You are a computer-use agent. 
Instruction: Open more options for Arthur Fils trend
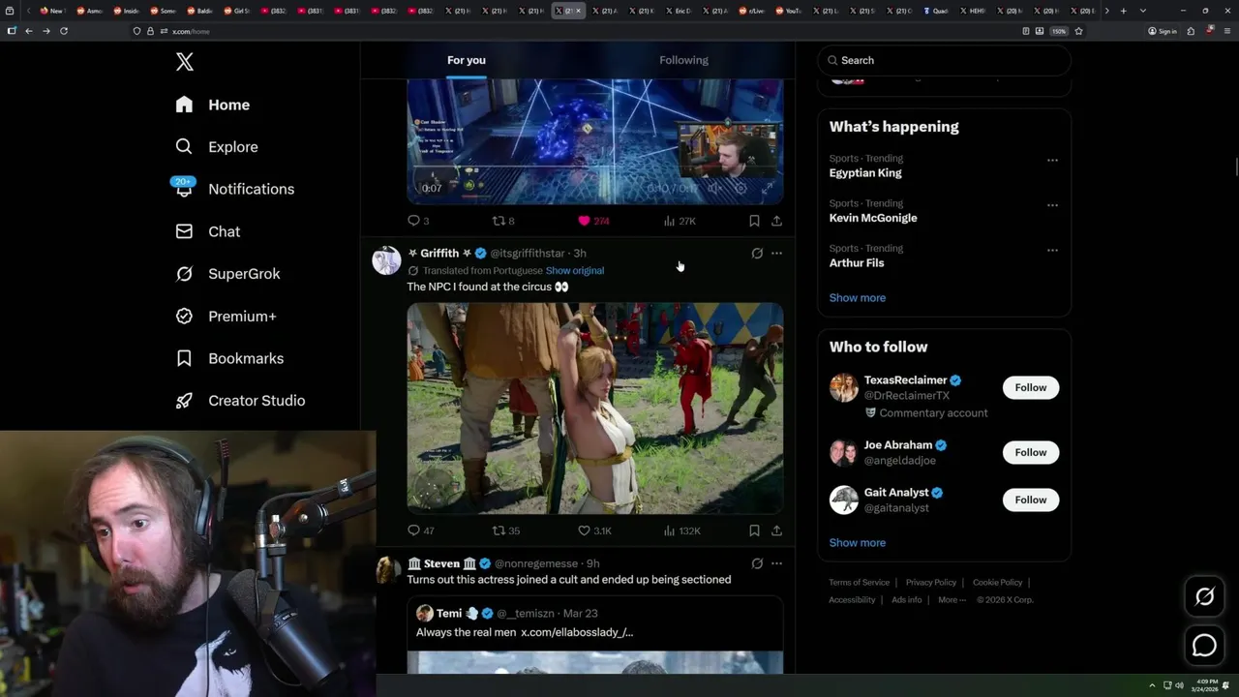(1052, 250)
